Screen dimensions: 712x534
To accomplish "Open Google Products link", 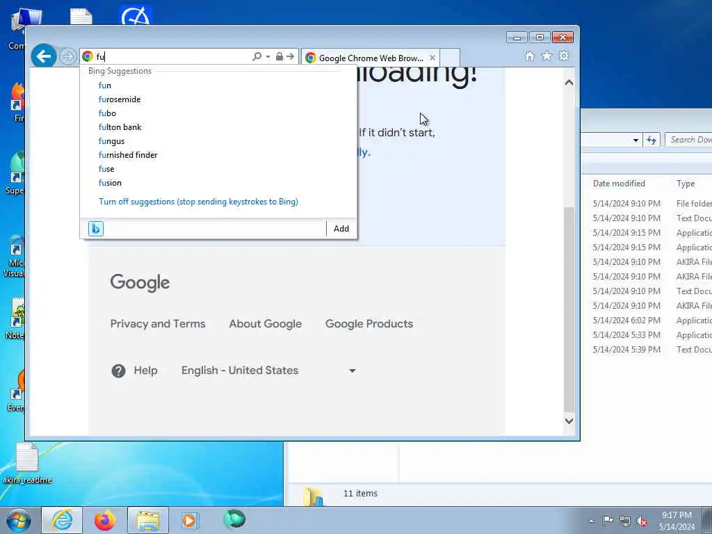I will click(369, 324).
